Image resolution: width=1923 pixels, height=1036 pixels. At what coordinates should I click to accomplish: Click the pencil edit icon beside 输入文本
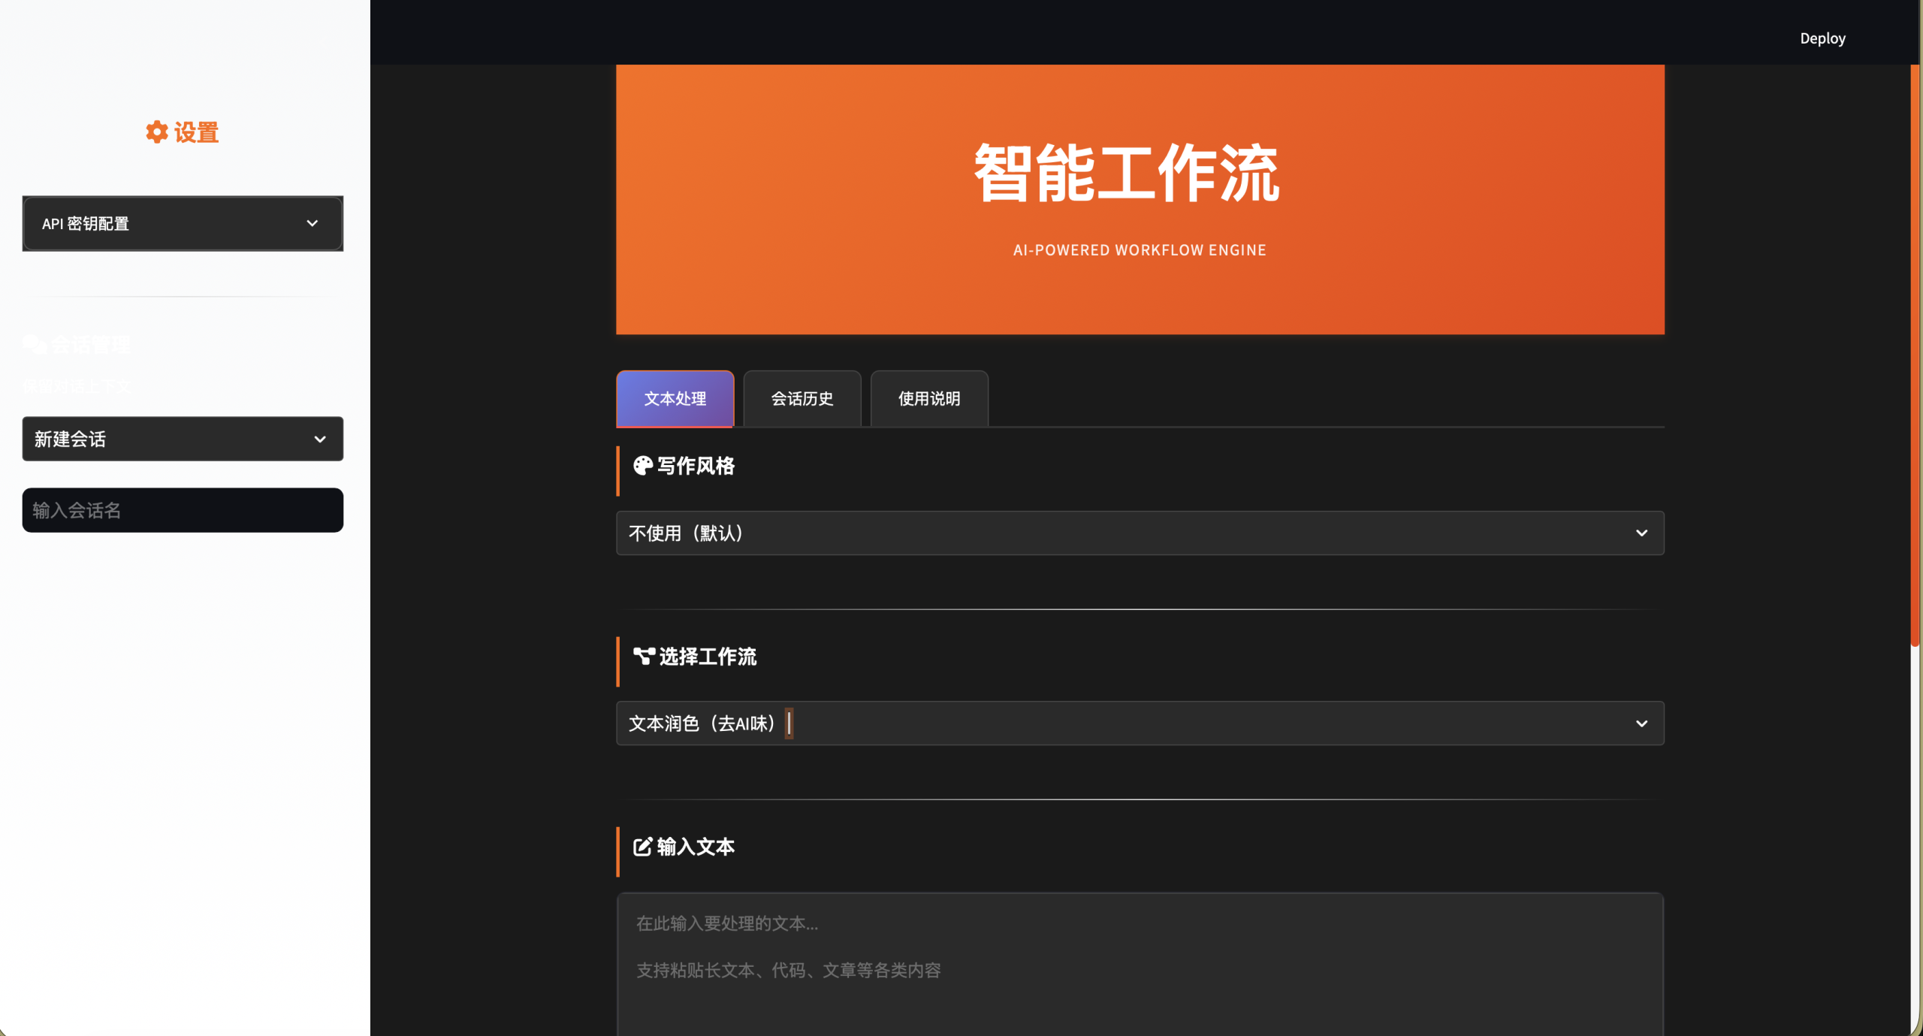pyautogui.click(x=642, y=847)
